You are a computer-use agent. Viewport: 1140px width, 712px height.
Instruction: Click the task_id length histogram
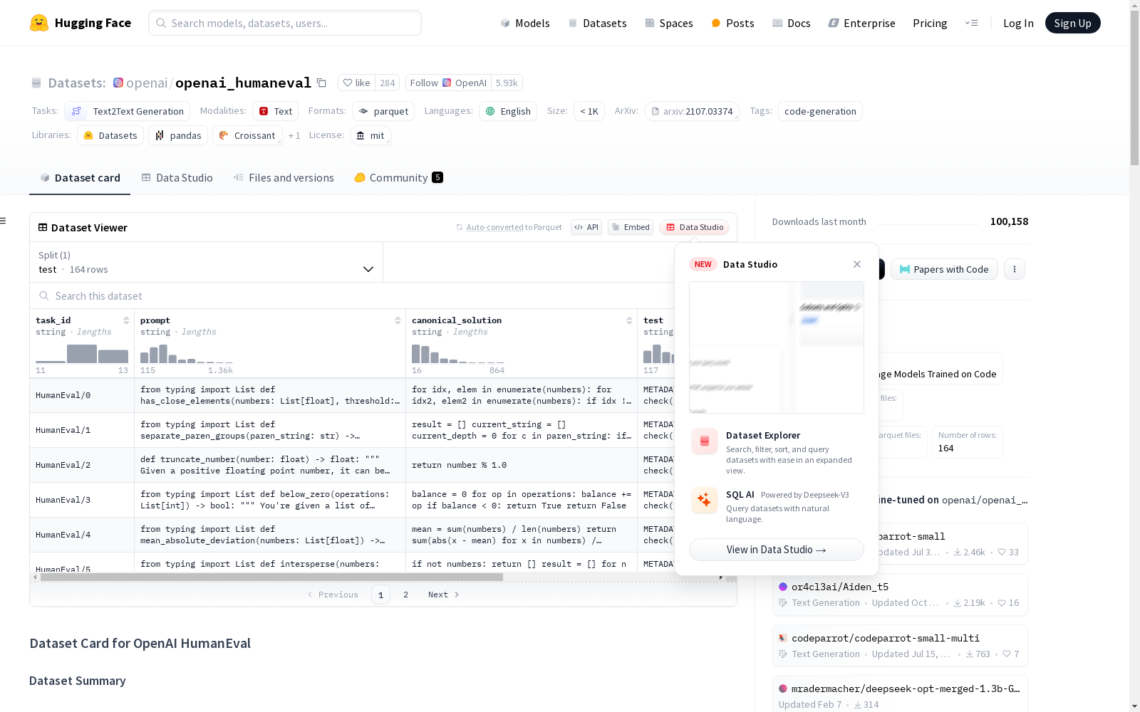point(82,354)
